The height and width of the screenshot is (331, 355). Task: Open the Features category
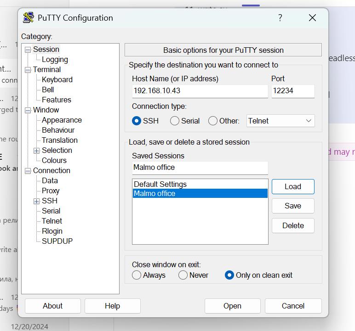(57, 100)
